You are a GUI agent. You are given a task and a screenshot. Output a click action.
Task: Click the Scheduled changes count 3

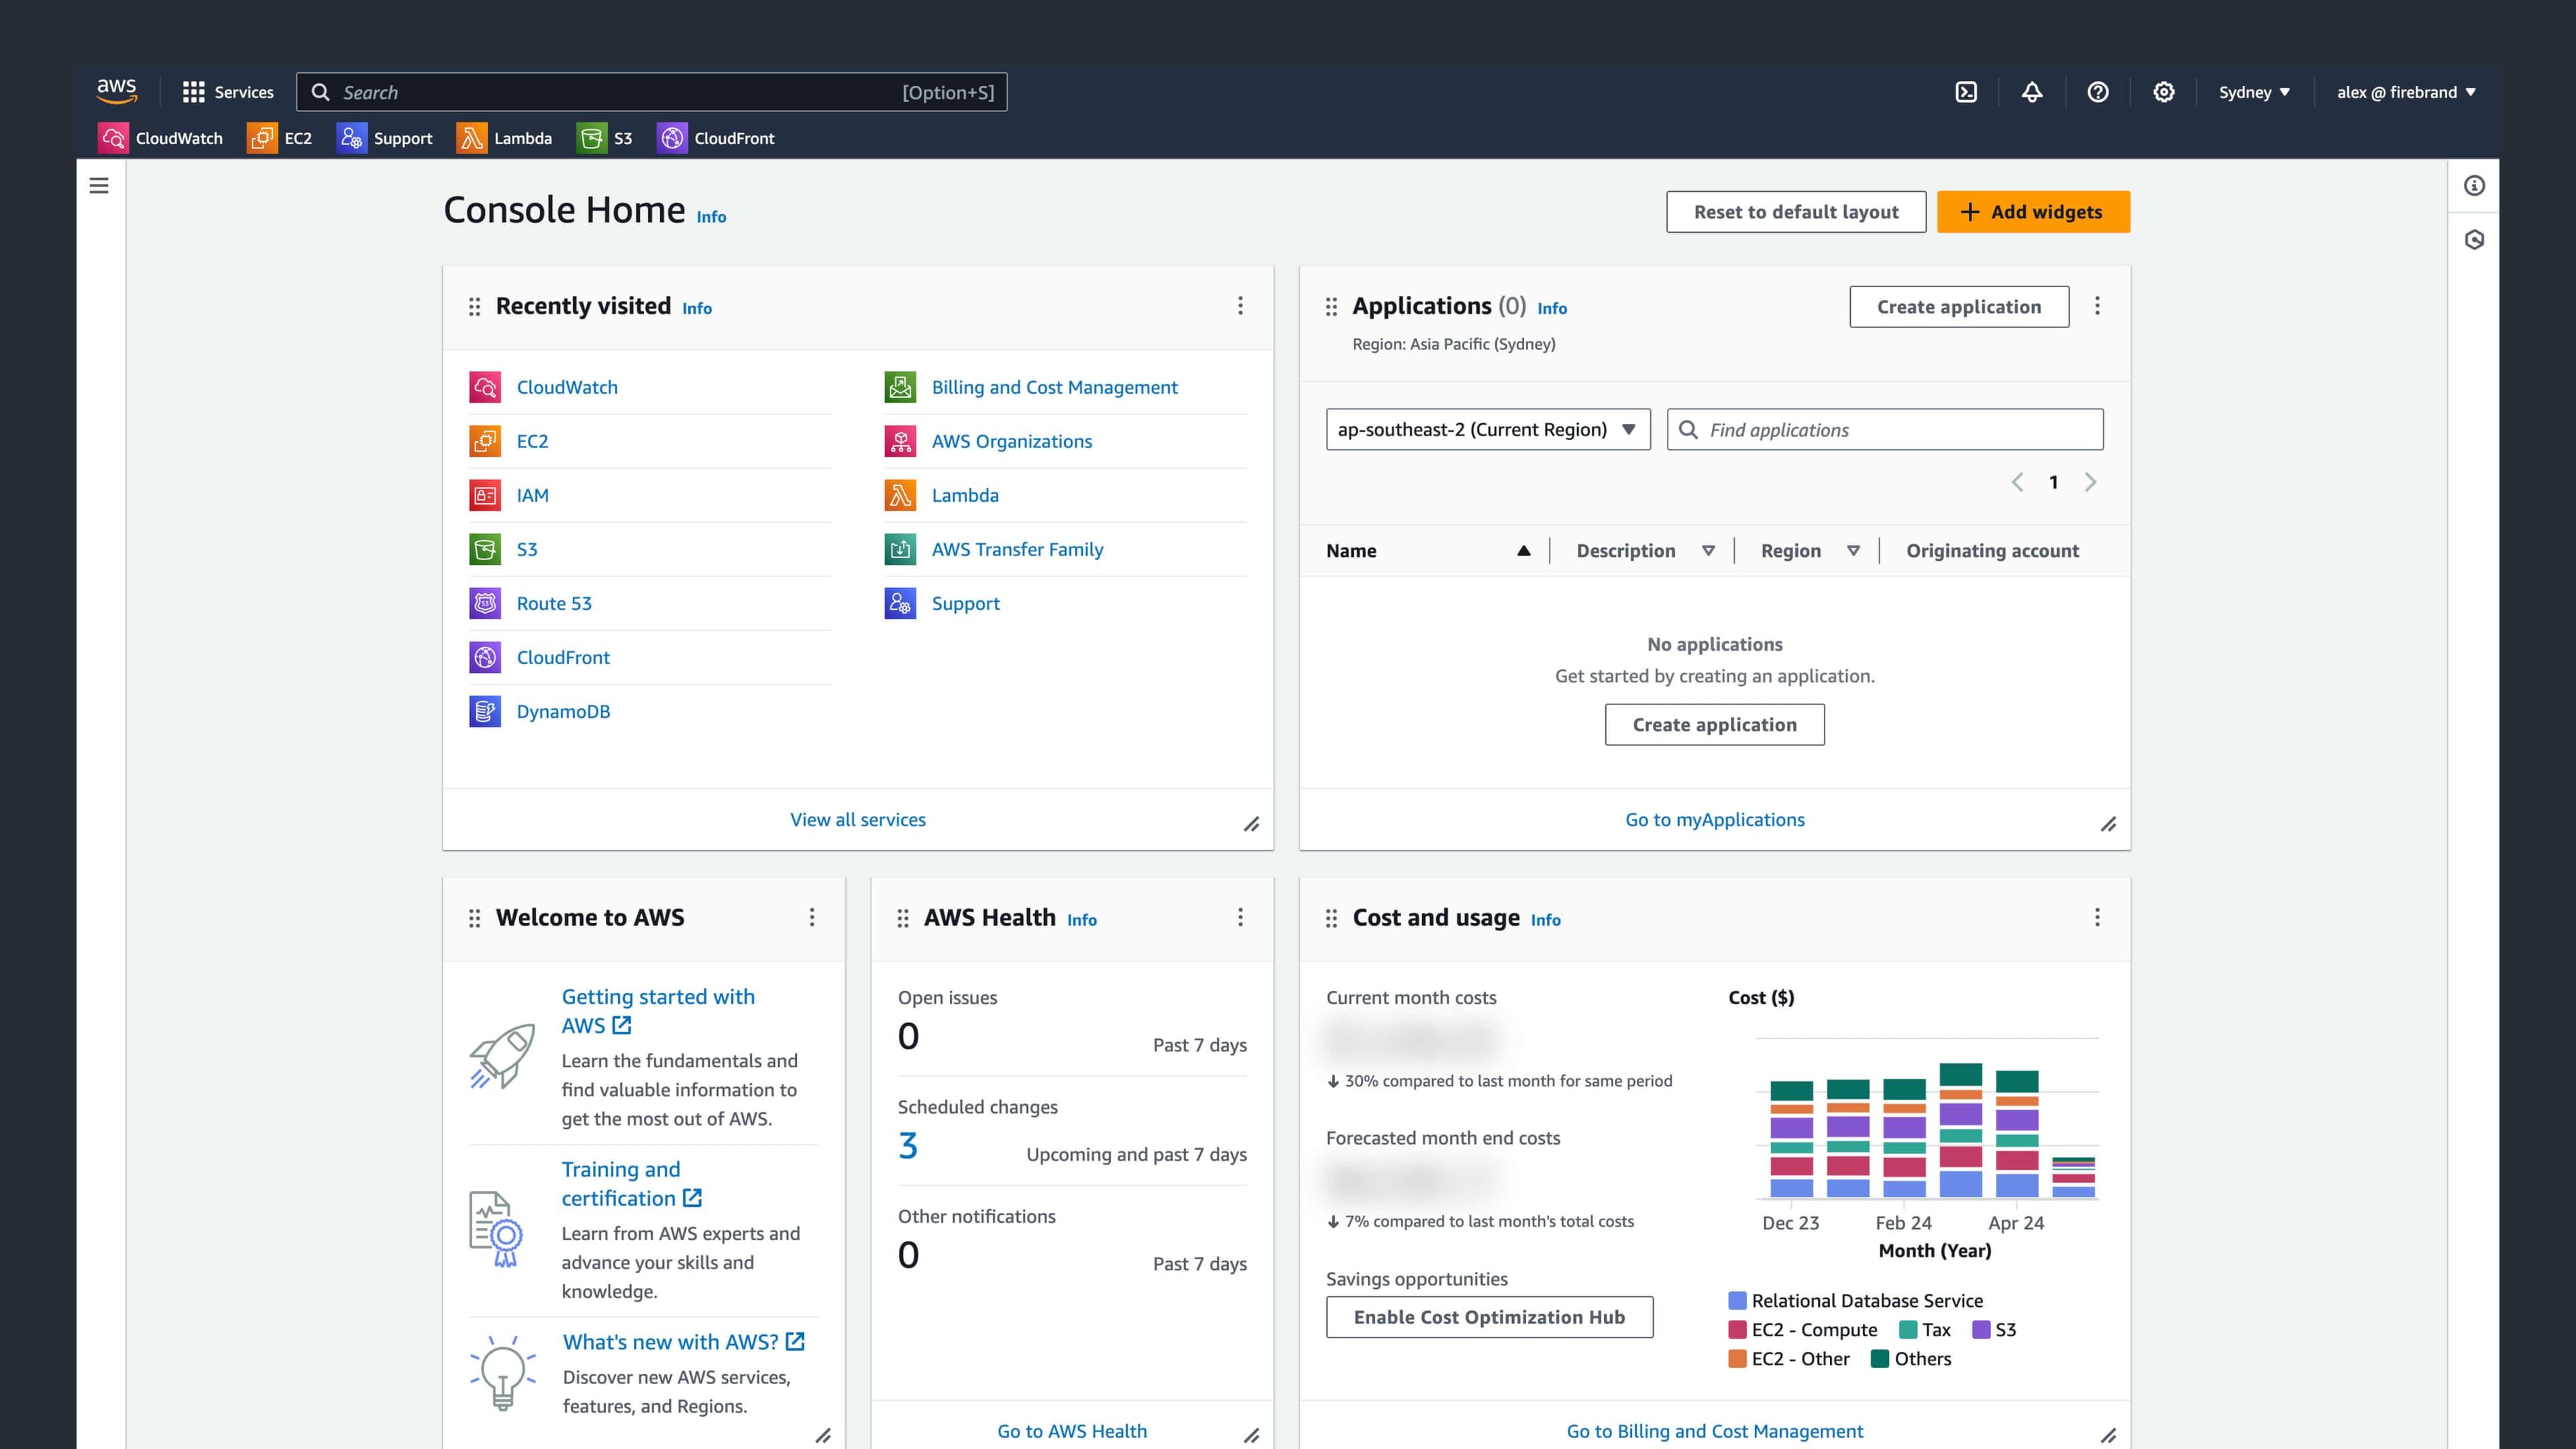[x=908, y=1145]
